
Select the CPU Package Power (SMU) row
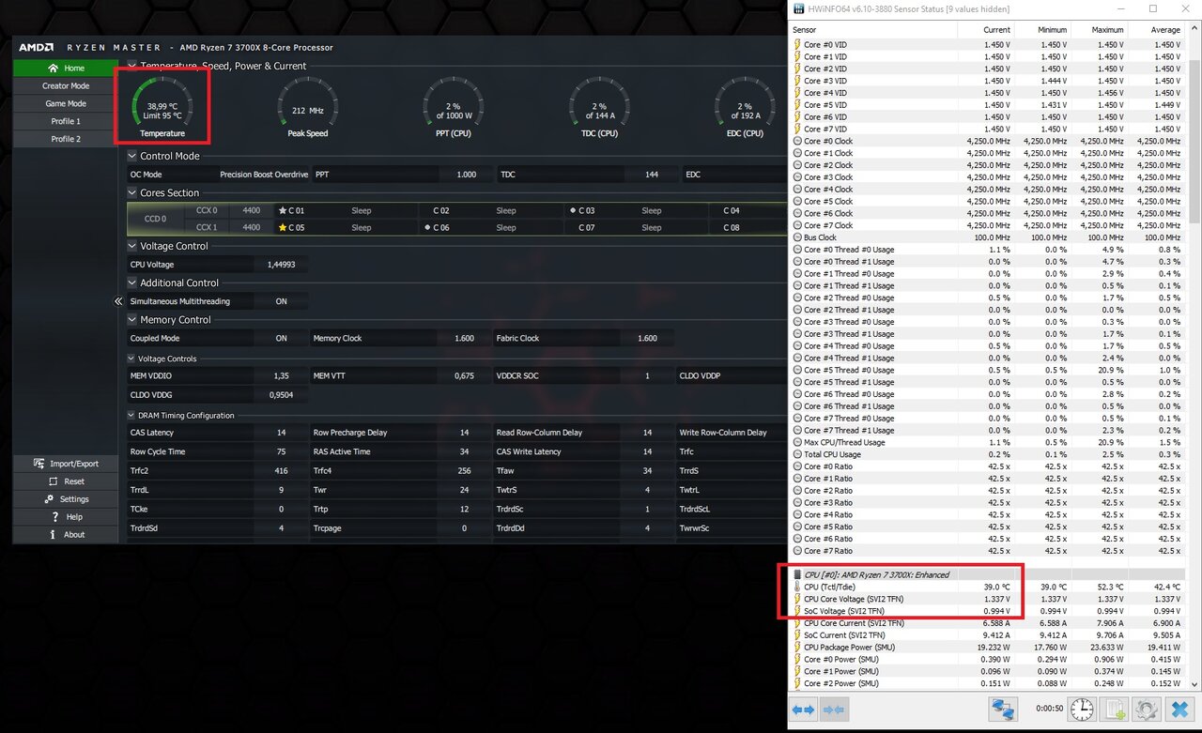pos(987,648)
